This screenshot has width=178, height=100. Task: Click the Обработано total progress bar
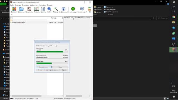[x=52, y=63]
